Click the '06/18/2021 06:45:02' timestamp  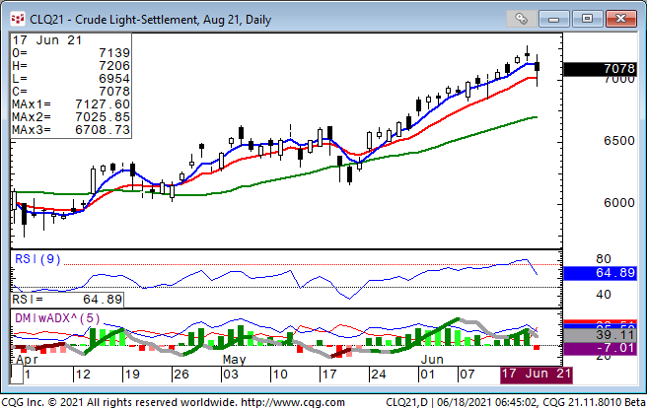tap(486, 402)
